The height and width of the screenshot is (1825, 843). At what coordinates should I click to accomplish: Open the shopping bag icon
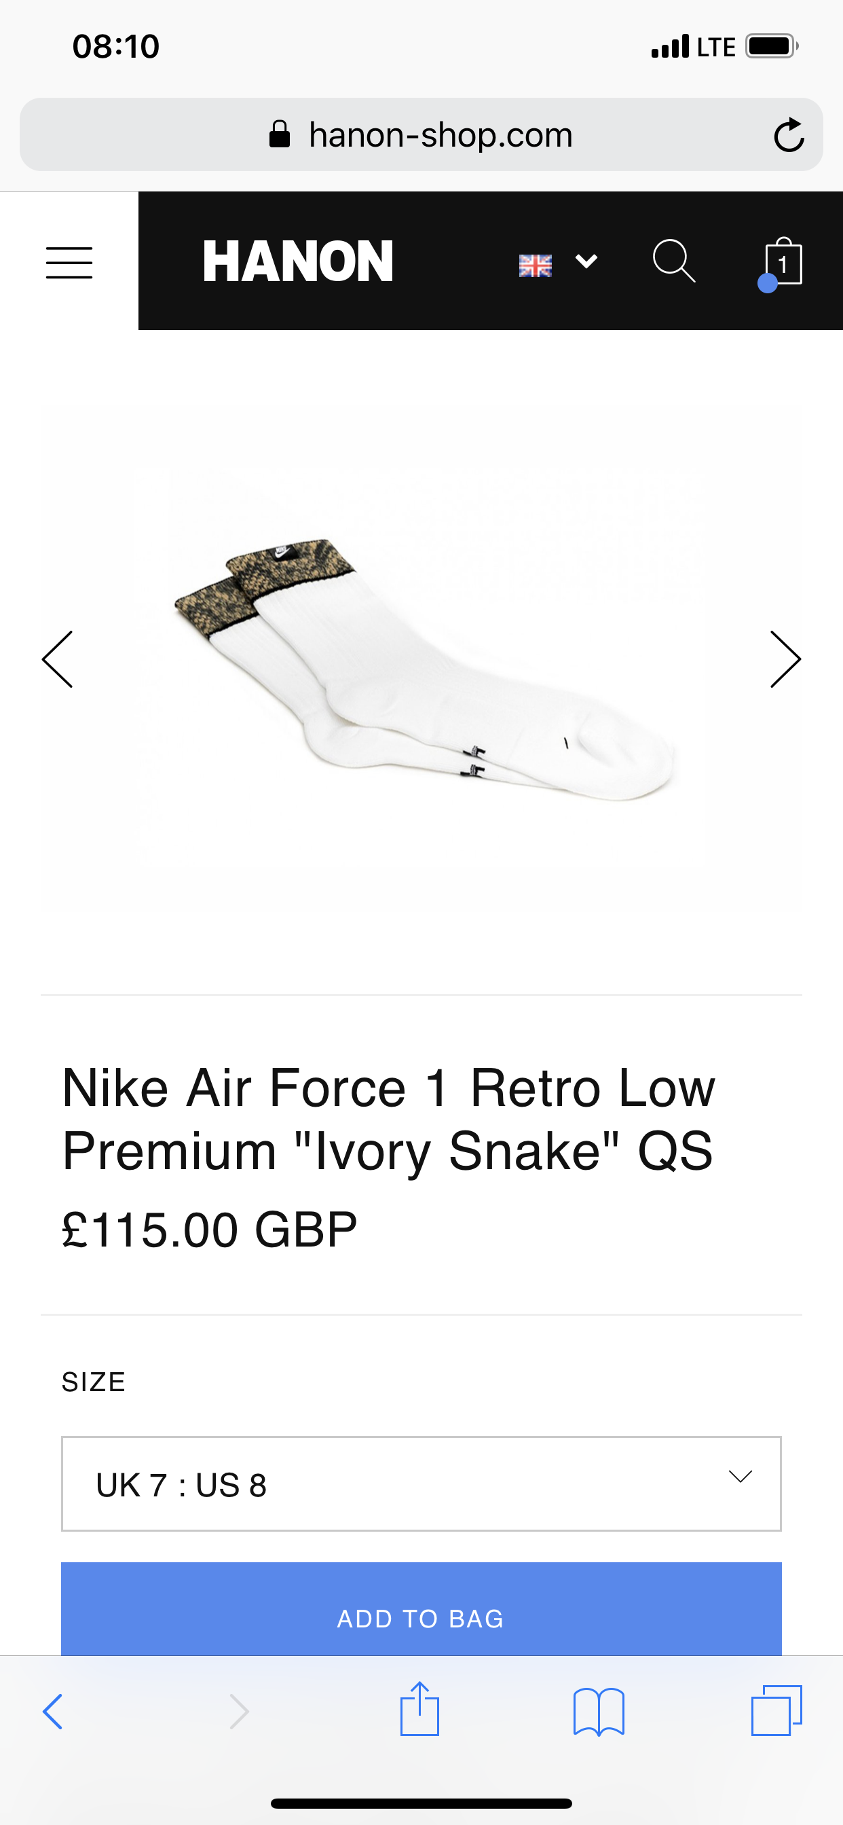click(x=782, y=263)
